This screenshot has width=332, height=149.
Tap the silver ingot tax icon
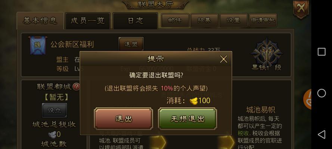coord(52,134)
